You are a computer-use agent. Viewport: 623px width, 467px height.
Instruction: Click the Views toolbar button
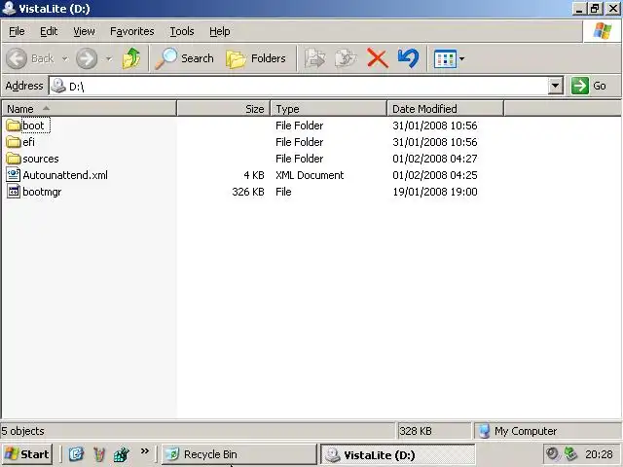445,58
